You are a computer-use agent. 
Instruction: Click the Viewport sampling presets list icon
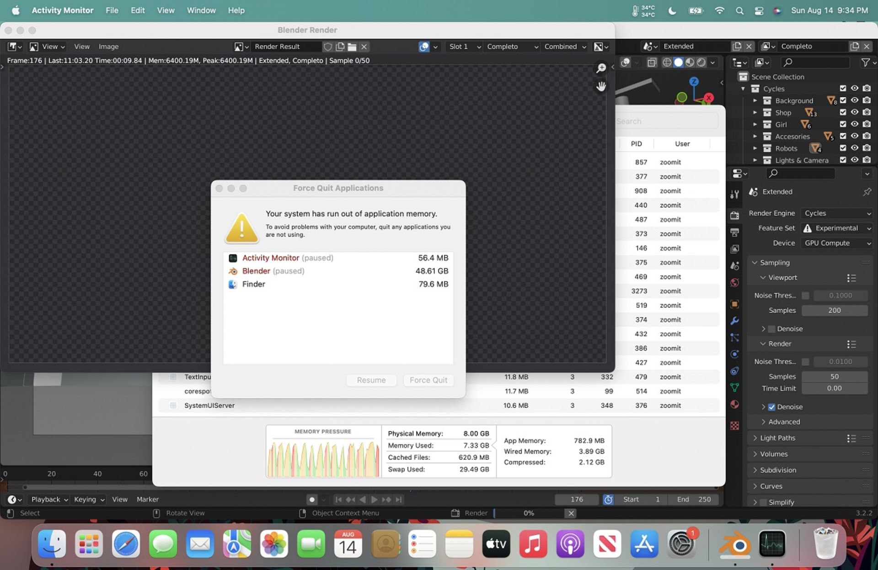(x=851, y=278)
